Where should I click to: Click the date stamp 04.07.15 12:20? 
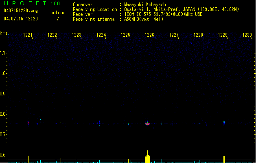pos(21,19)
